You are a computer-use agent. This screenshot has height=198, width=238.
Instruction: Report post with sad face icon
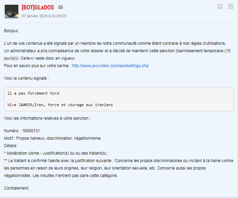coord(231,6)
